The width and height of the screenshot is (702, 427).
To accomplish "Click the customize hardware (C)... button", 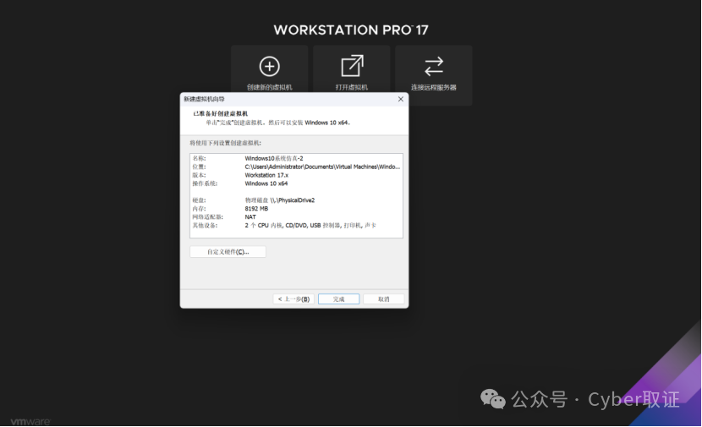I will click(228, 252).
